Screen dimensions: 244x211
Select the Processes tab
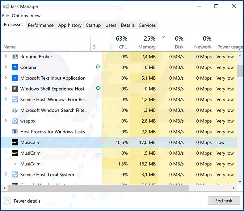(x=14, y=25)
